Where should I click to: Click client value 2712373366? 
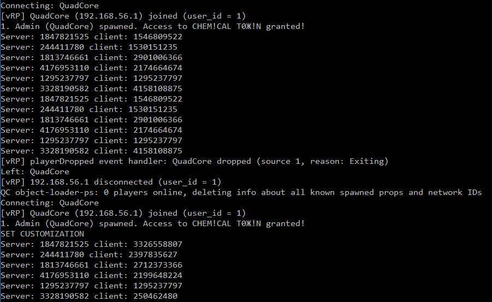coord(157,265)
